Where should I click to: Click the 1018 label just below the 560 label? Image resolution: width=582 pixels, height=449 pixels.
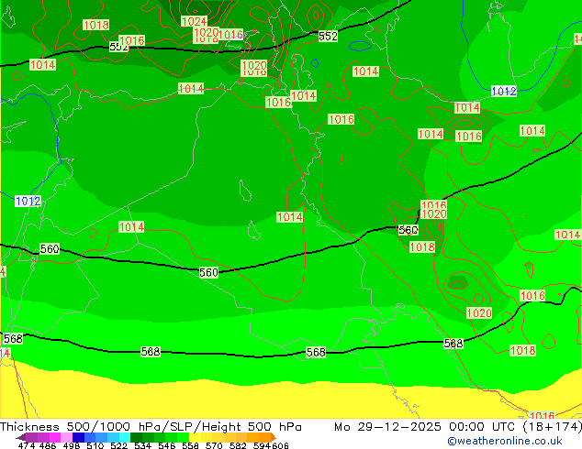(422, 246)
